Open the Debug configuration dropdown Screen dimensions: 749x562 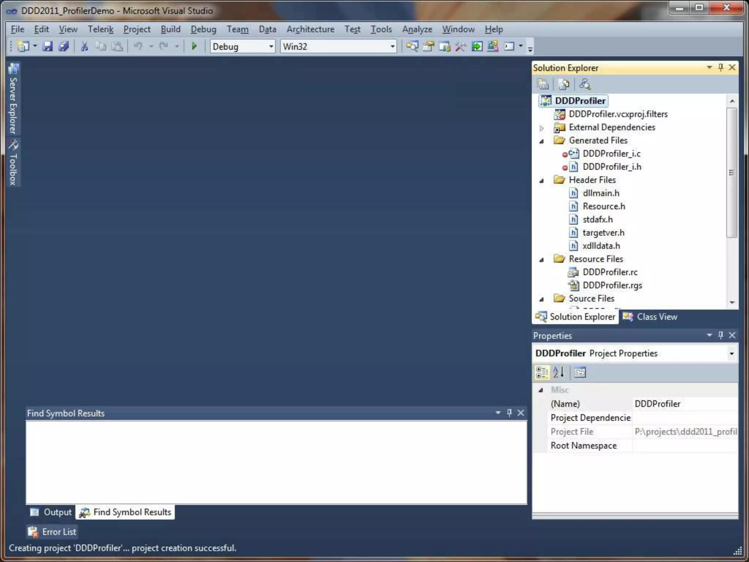(271, 46)
